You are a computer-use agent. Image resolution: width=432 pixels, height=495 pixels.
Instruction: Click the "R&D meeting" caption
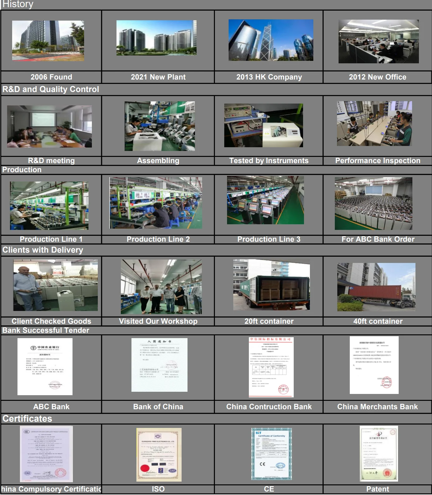(51, 161)
